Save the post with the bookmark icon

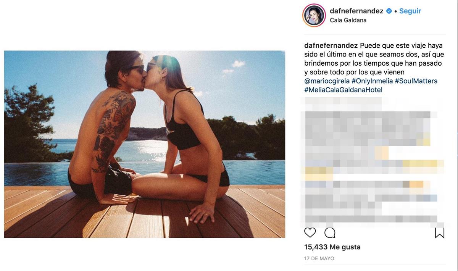tap(440, 233)
